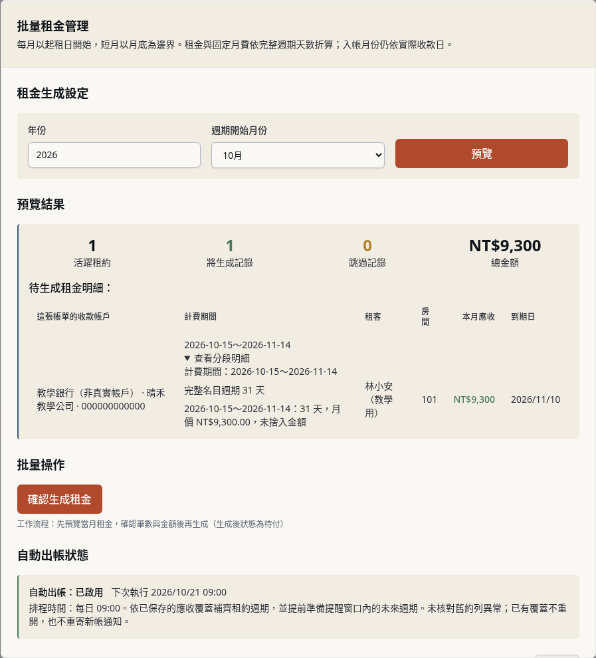Image resolution: width=596 pixels, height=658 pixels.
Task: Open the 週期開始月份 dropdown showing 10月
Action: click(x=298, y=156)
